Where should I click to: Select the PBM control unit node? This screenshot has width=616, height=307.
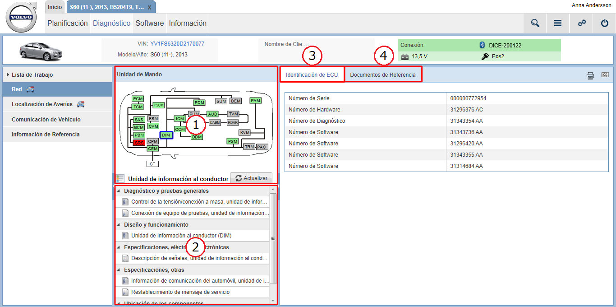click(x=139, y=135)
